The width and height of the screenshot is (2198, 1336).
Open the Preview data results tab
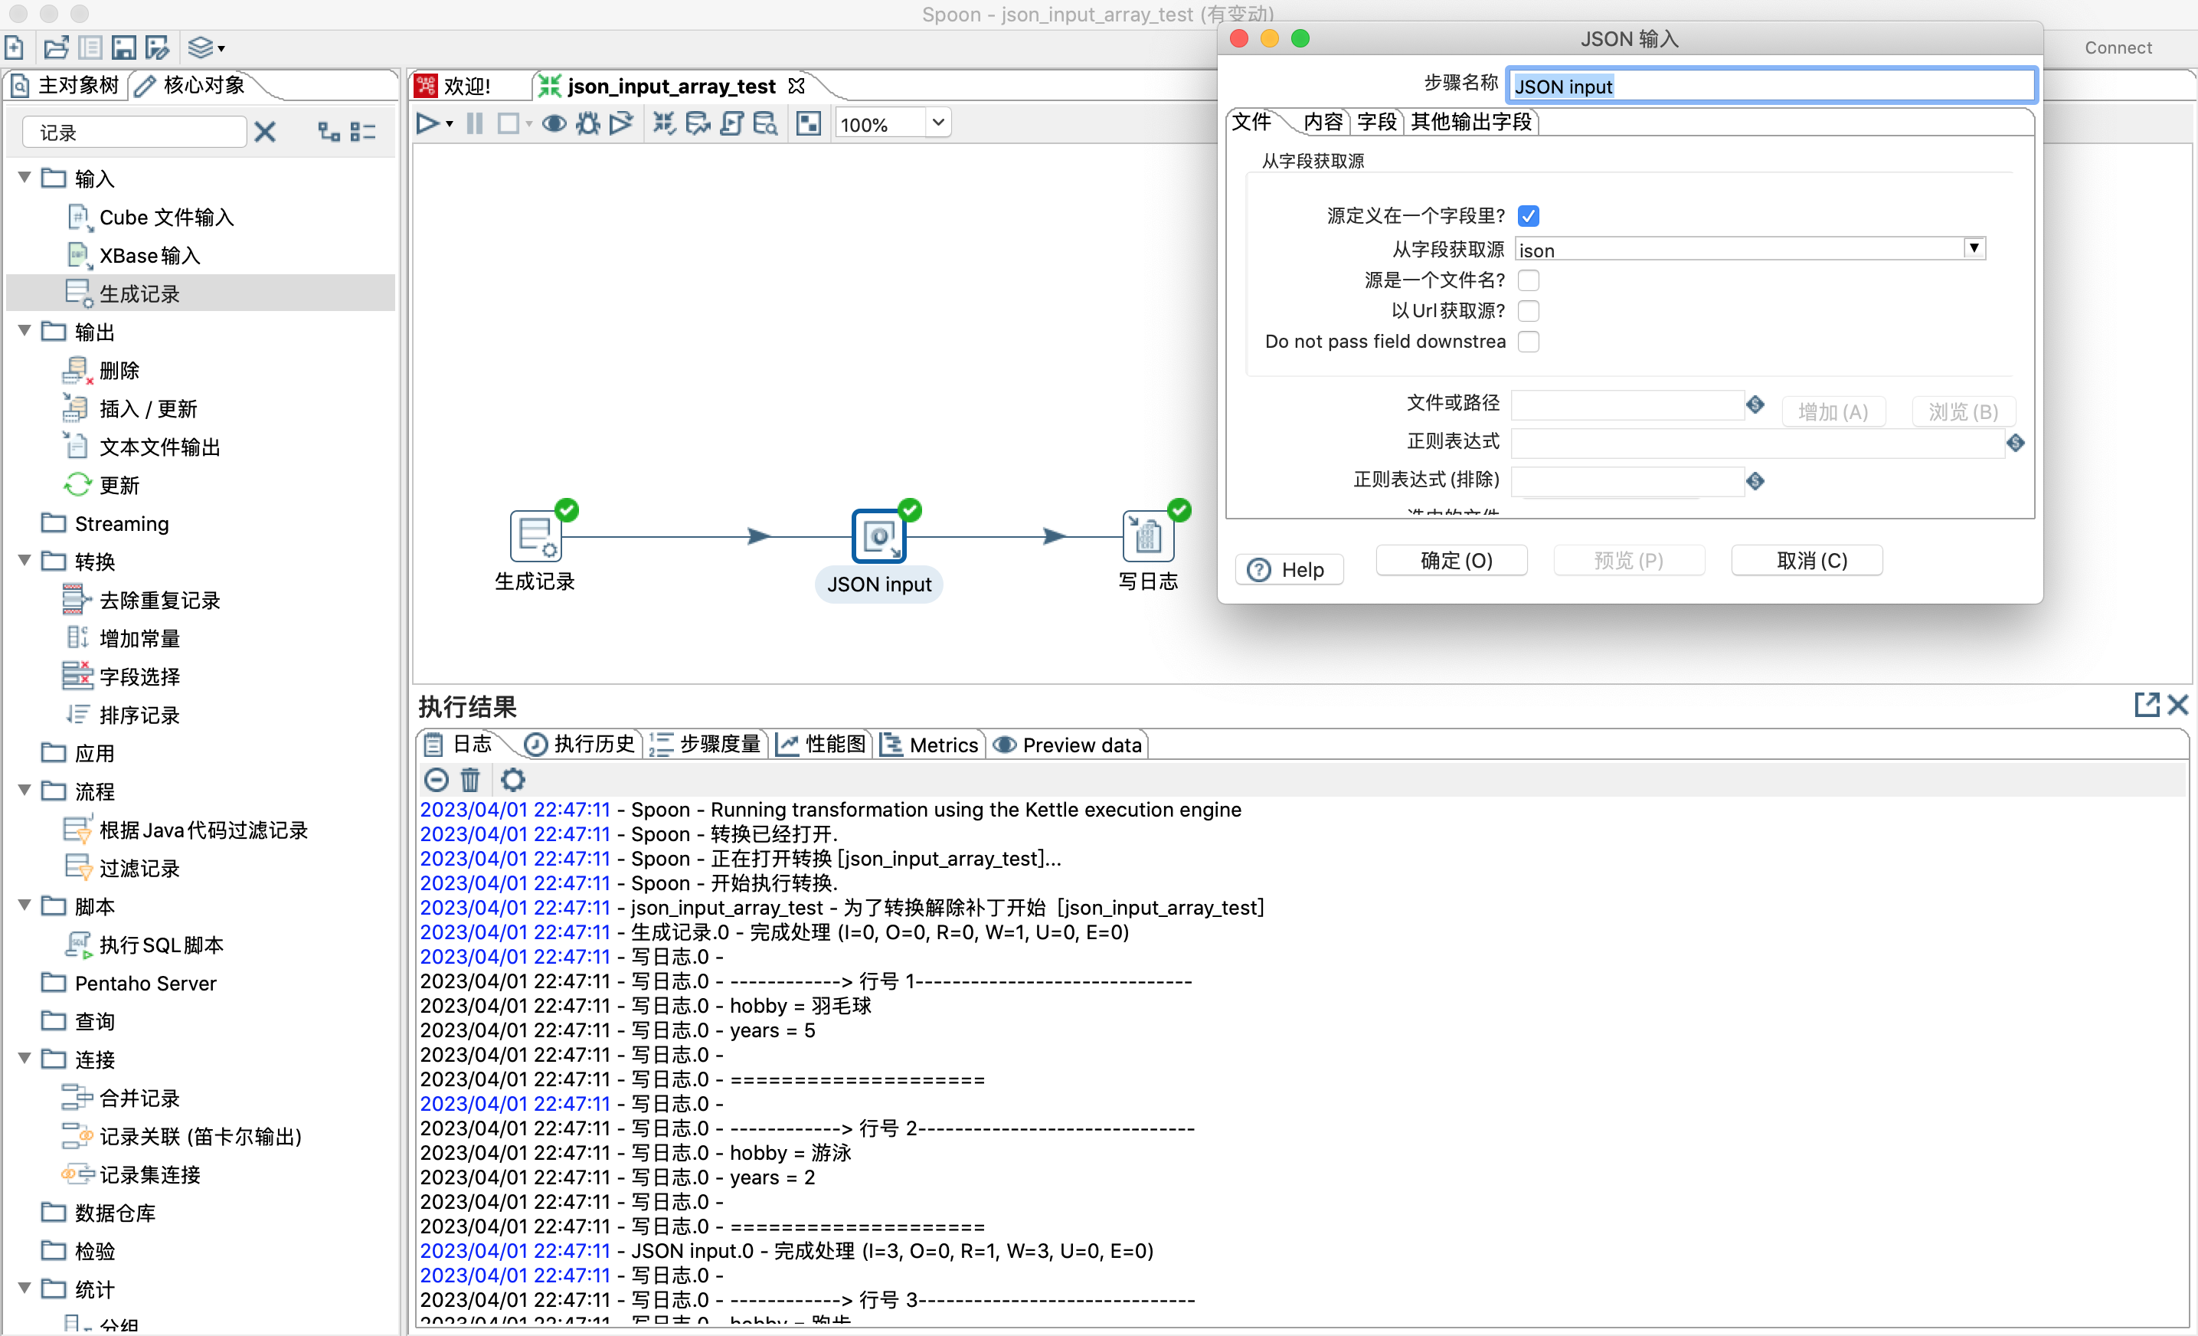(1068, 745)
